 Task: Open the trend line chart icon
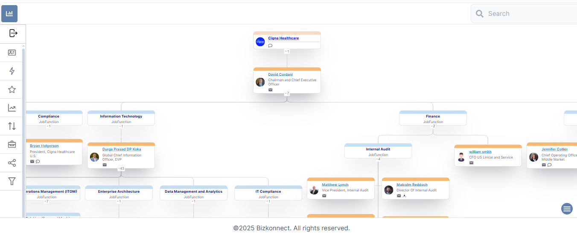tap(12, 108)
